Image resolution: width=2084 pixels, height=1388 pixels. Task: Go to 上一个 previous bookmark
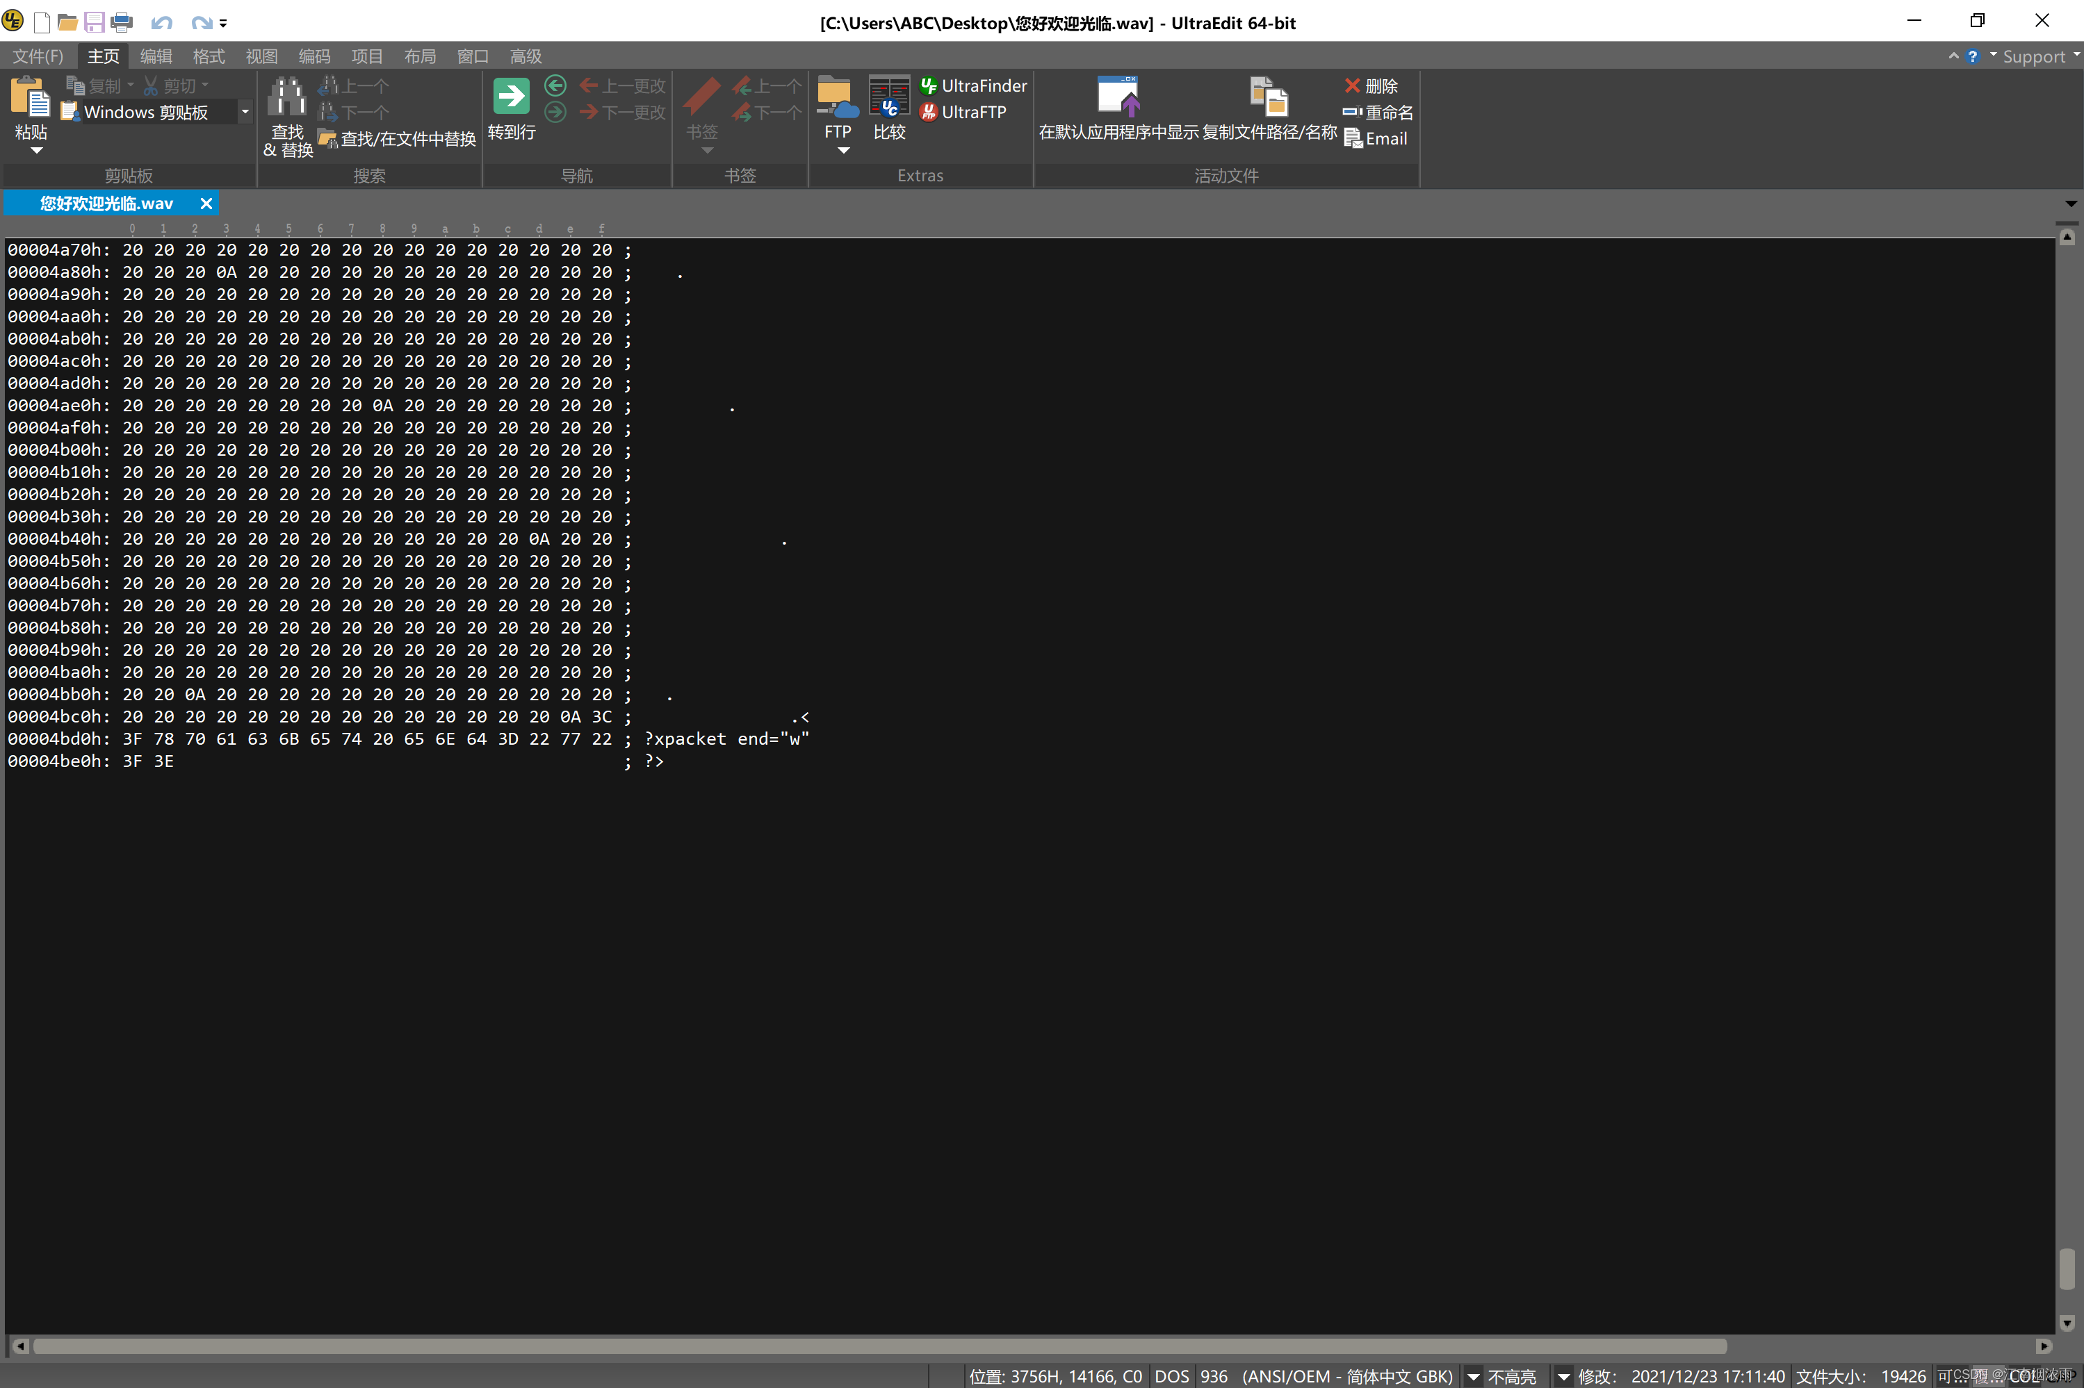pyautogui.click(x=767, y=86)
